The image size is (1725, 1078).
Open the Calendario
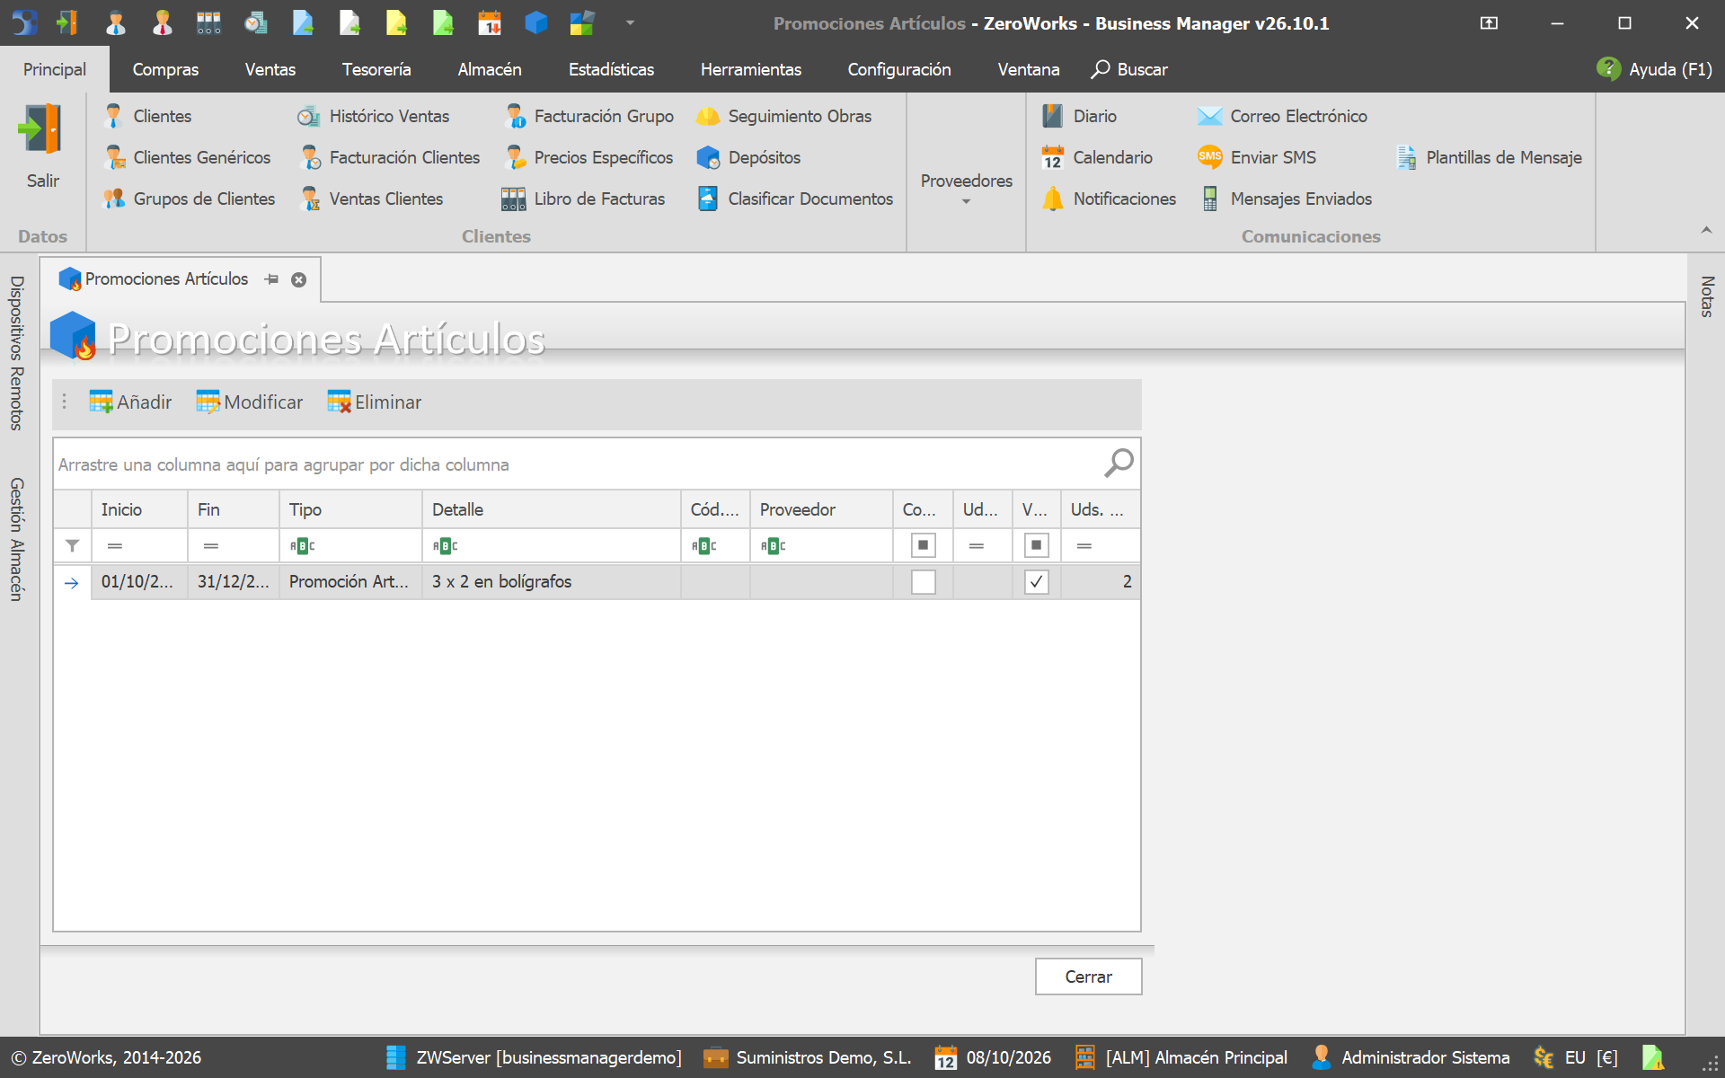tap(1097, 157)
